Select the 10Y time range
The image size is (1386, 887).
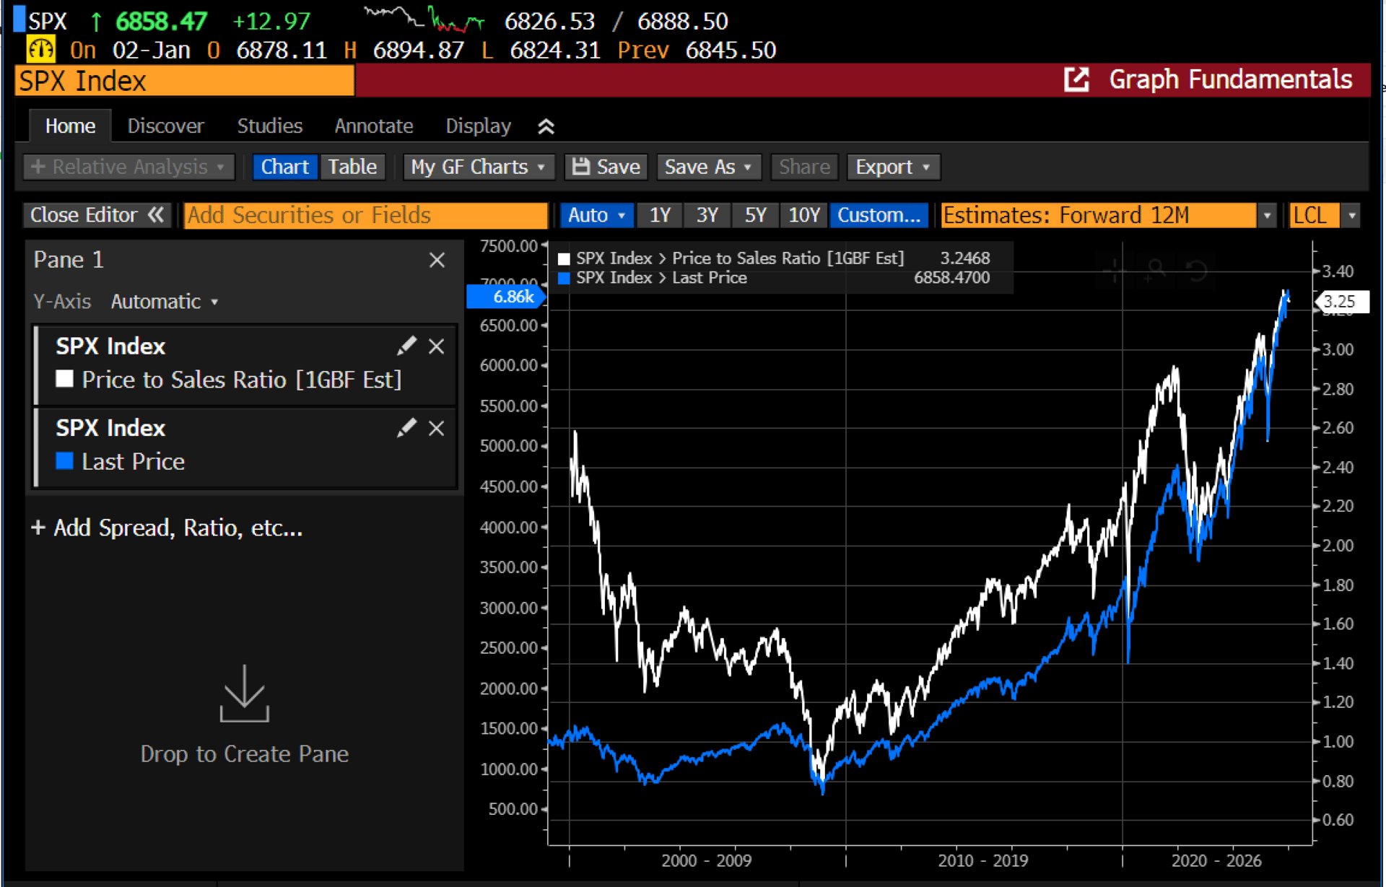tap(803, 215)
